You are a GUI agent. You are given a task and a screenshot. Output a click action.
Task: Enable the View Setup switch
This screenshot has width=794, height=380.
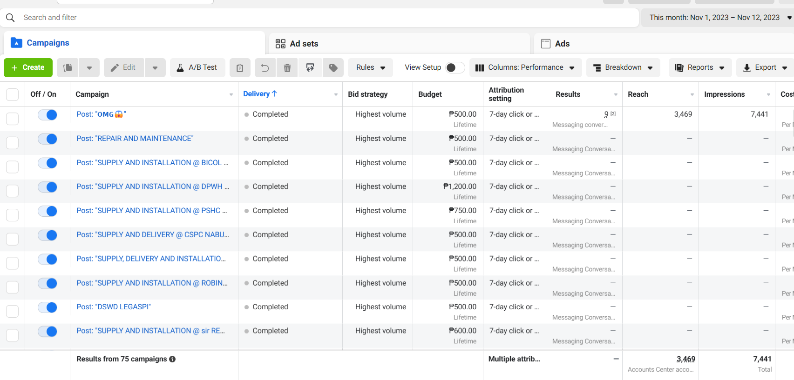tap(455, 68)
